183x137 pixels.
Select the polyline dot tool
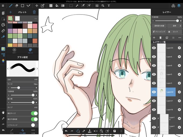point(28,6)
